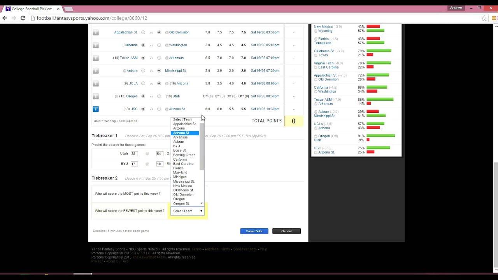This screenshot has height=280, width=498.
Task: Reload the page with refresh icon
Action: 23,18
